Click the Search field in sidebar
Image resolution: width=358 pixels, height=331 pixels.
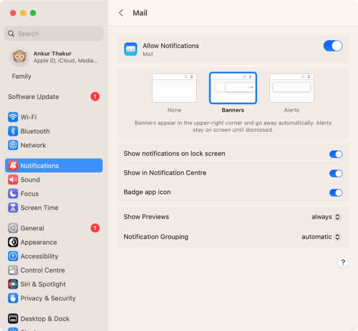point(54,34)
